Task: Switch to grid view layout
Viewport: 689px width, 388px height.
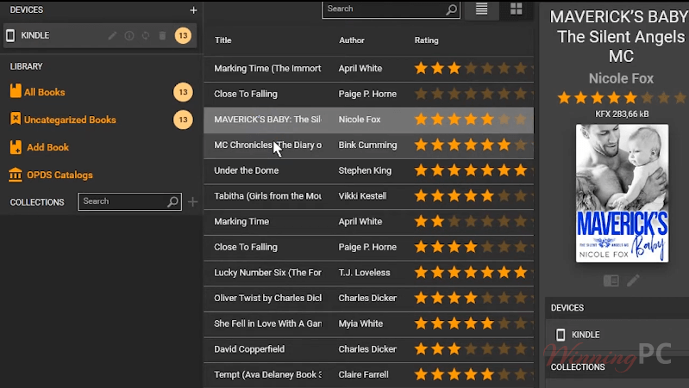Action: (517, 9)
